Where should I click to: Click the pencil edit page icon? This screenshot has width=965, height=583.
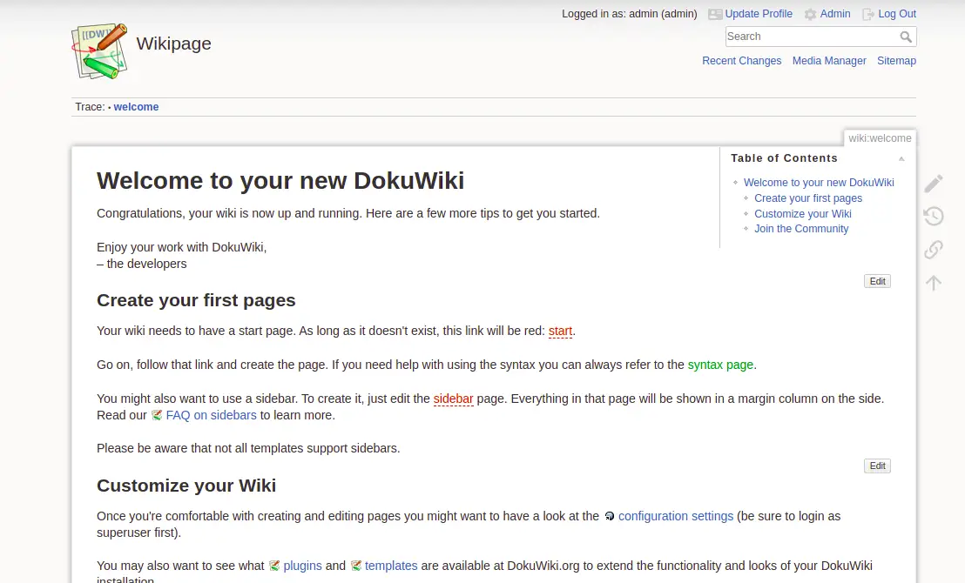point(933,184)
